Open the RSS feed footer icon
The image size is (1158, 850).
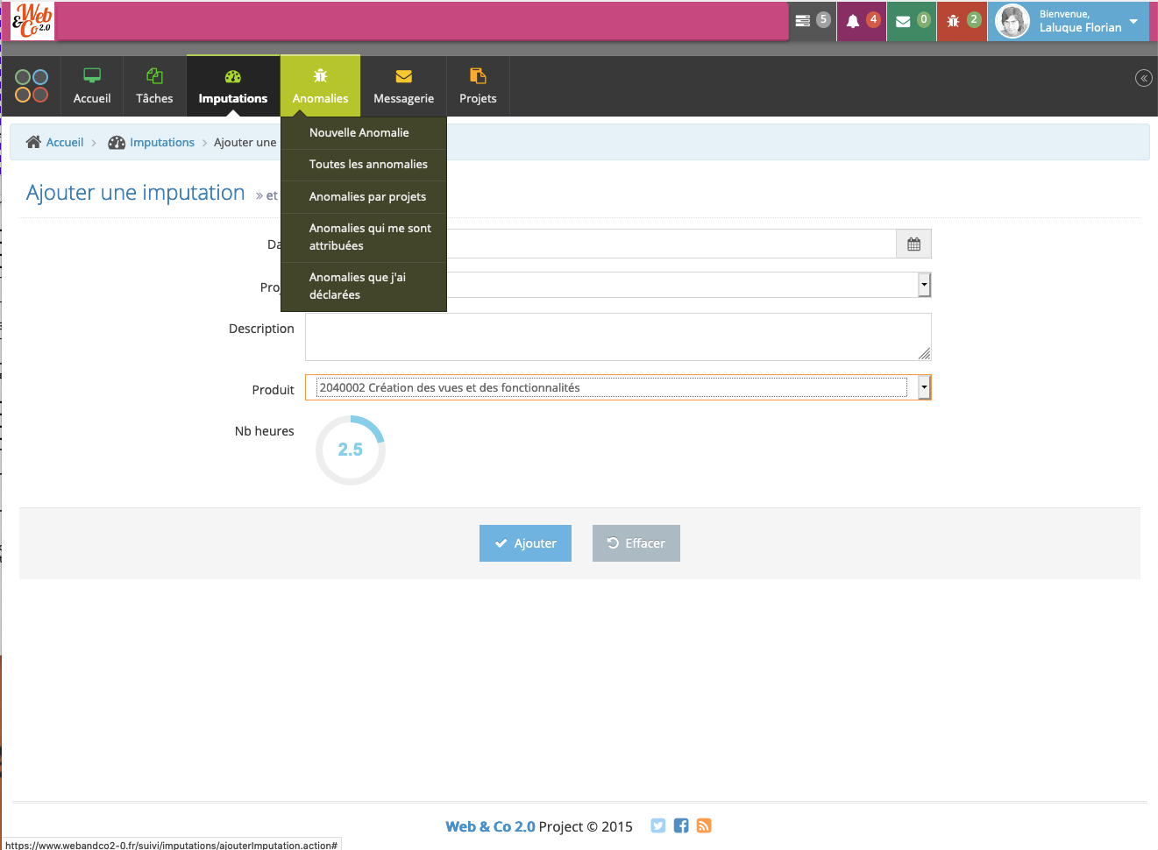coord(704,825)
